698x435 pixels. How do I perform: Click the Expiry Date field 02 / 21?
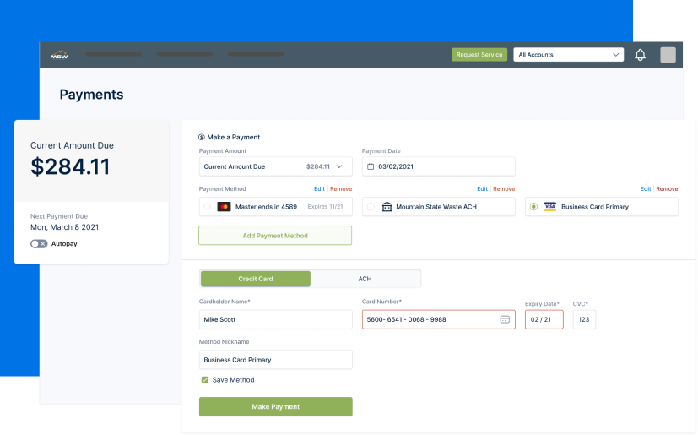544,319
